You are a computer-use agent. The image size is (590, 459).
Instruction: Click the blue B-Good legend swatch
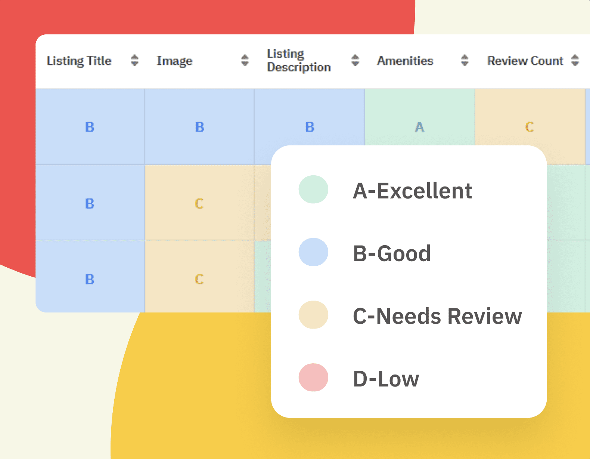[313, 252]
